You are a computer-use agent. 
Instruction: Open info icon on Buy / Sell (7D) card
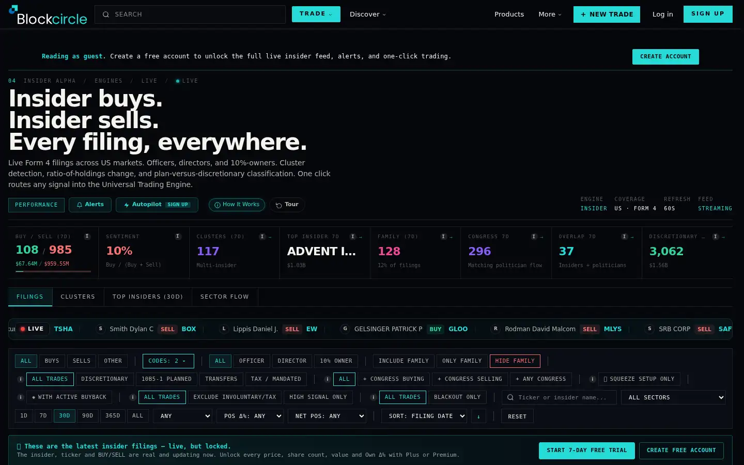click(x=87, y=236)
